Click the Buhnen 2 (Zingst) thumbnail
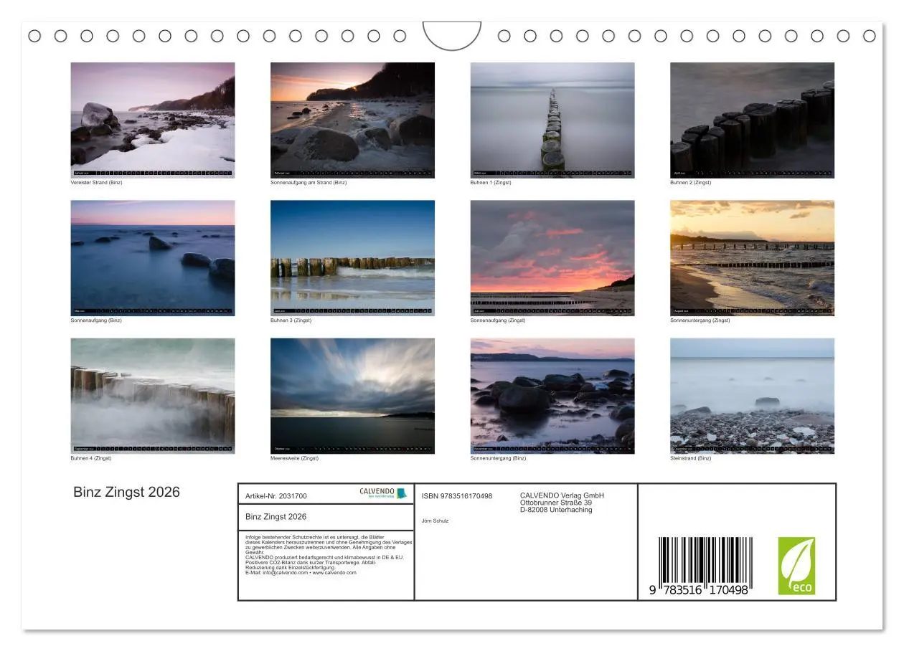 752,120
